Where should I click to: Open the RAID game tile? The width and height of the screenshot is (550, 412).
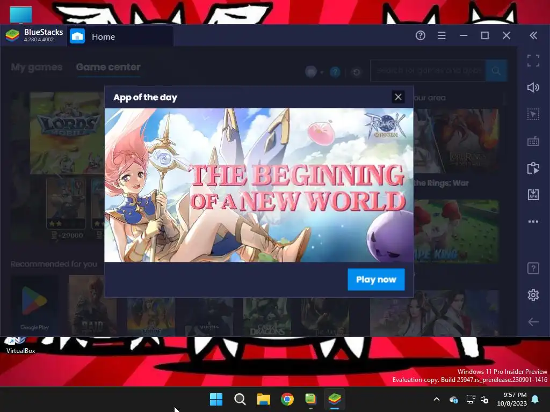92,305
